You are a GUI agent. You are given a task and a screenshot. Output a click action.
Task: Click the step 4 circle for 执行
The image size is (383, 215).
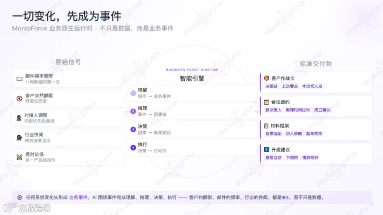(x=133, y=148)
